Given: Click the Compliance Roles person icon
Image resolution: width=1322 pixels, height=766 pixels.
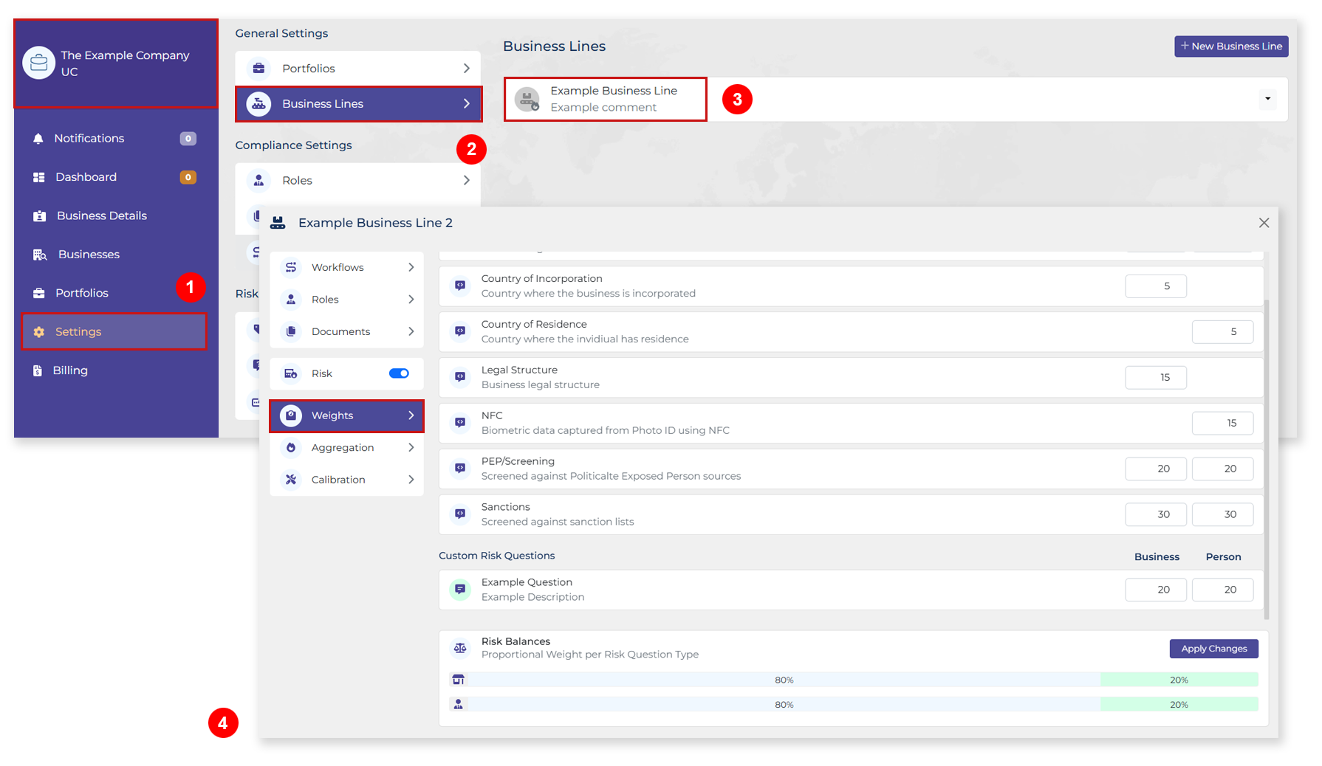Looking at the screenshot, I should pyautogui.click(x=258, y=180).
